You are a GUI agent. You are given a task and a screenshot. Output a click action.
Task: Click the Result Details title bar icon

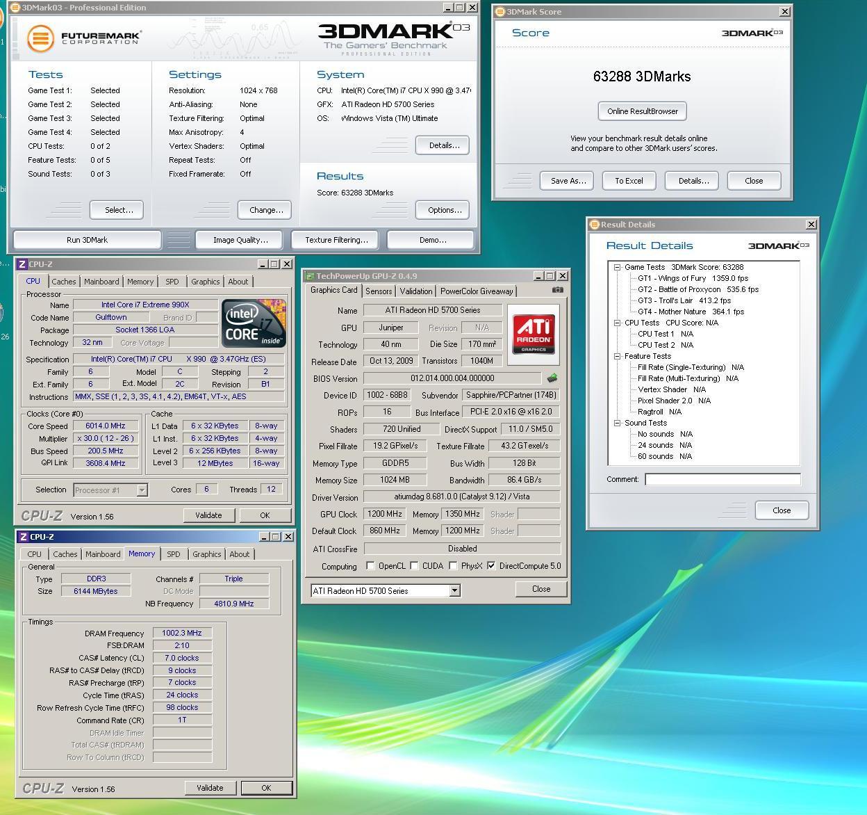595,225
